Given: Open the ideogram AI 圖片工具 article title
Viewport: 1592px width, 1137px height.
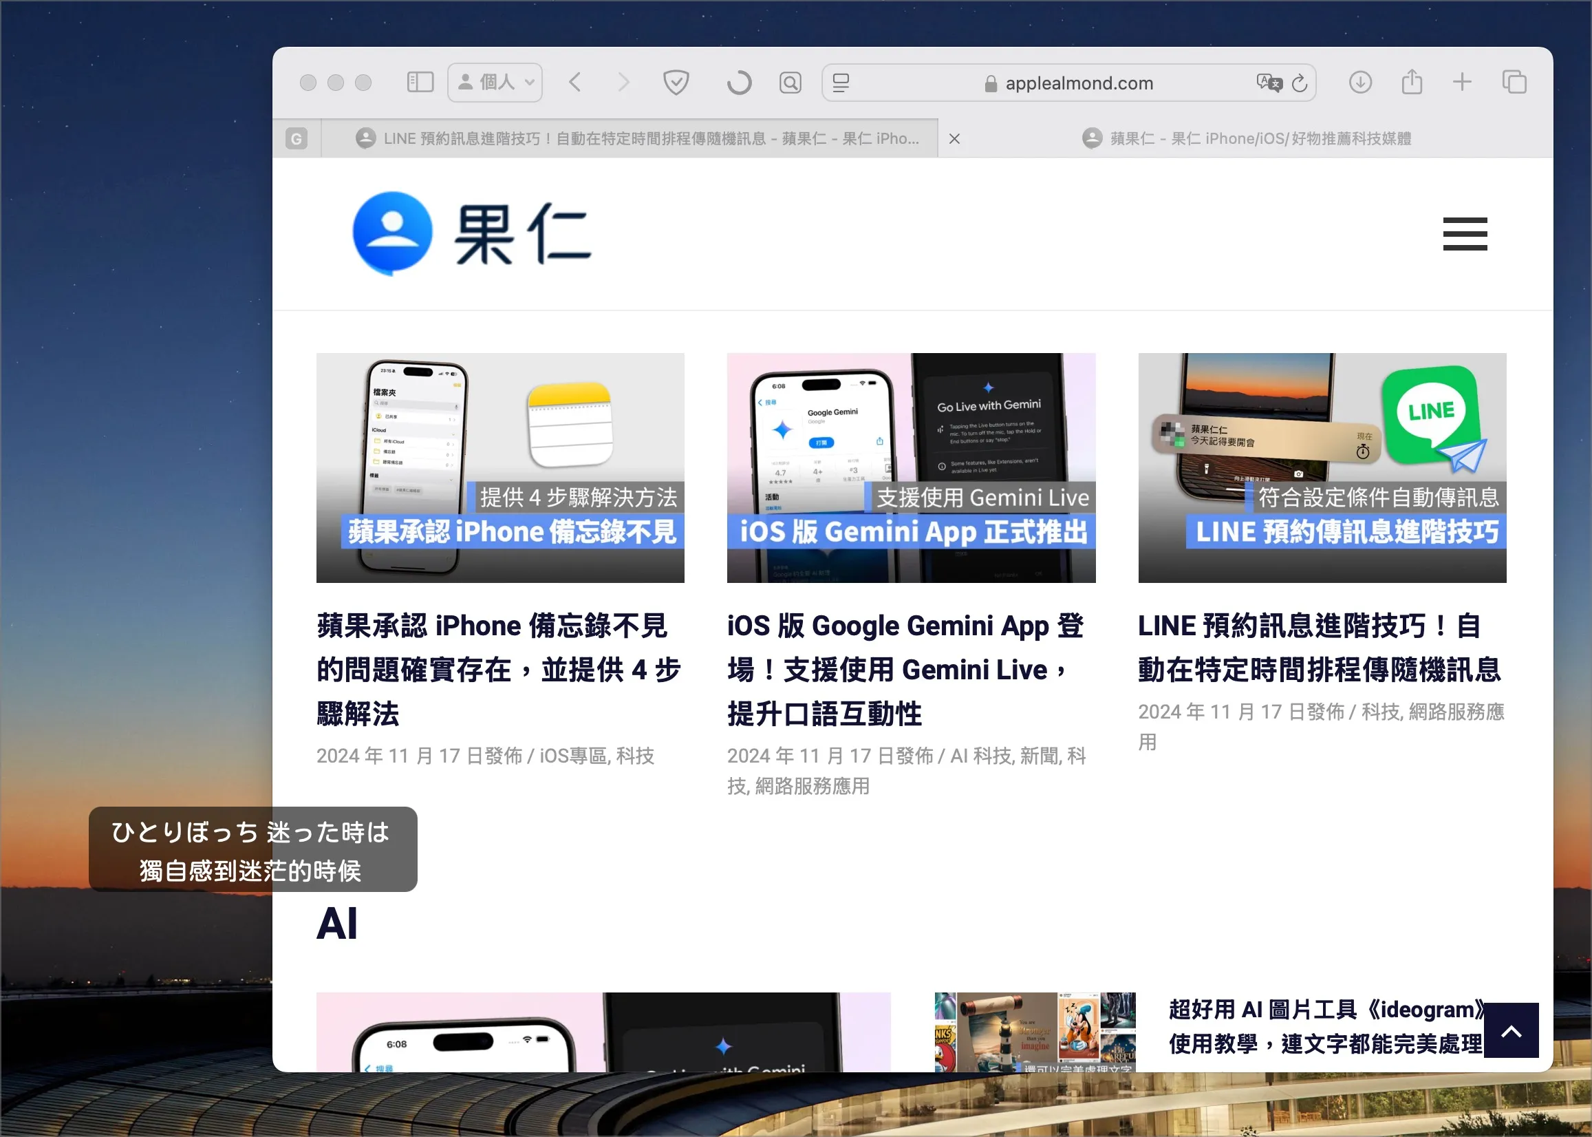Looking at the screenshot, I should [x=1327, y=1027].
